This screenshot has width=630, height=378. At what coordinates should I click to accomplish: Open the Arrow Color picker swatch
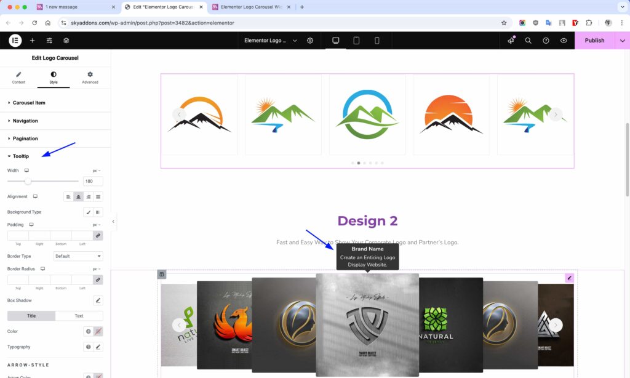click(98, 376)
